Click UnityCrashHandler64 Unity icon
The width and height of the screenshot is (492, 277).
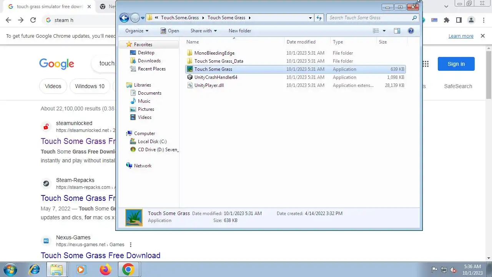coord(189,77)
